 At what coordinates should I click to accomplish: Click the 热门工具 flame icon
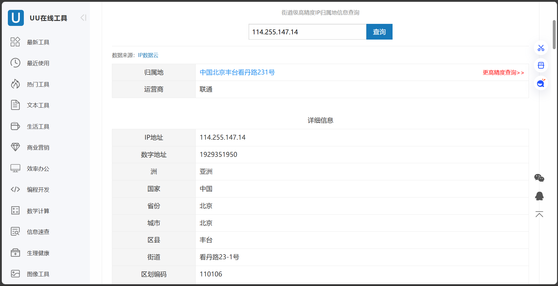[x=15, y=84]
